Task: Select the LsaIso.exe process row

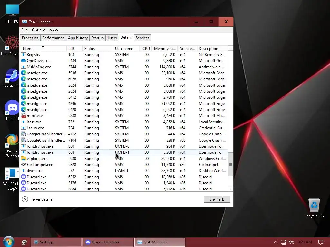Action: tap(124, 128)
